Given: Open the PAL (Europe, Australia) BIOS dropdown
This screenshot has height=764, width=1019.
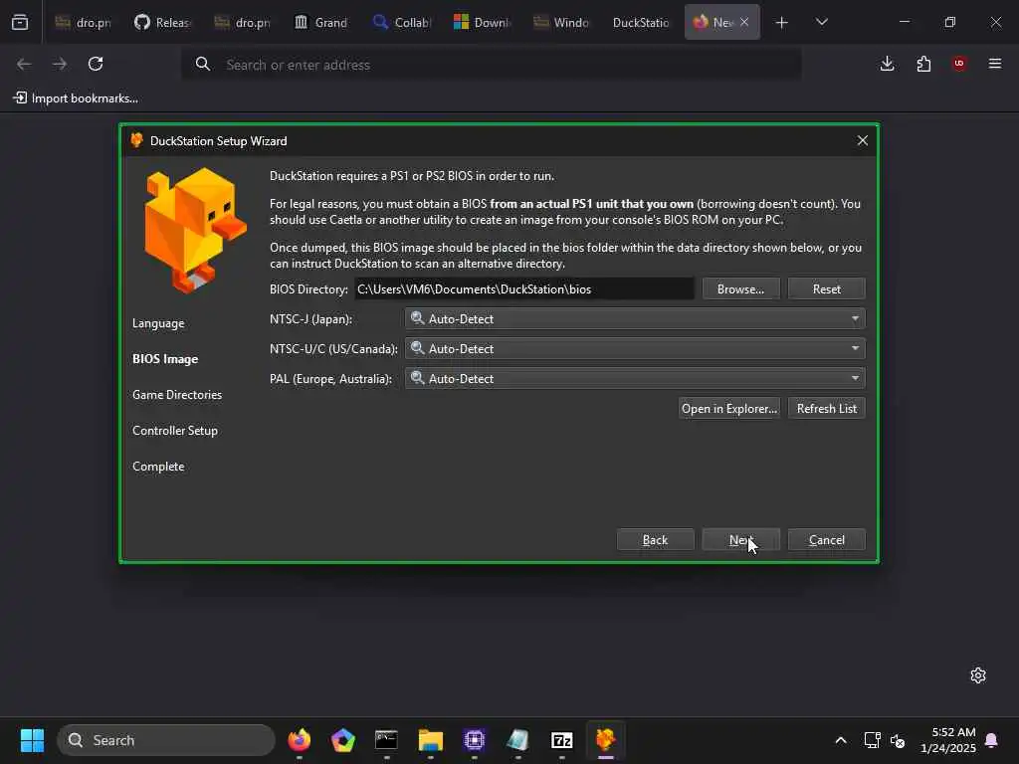Looking at the screenshot, I should click(635, 379).
